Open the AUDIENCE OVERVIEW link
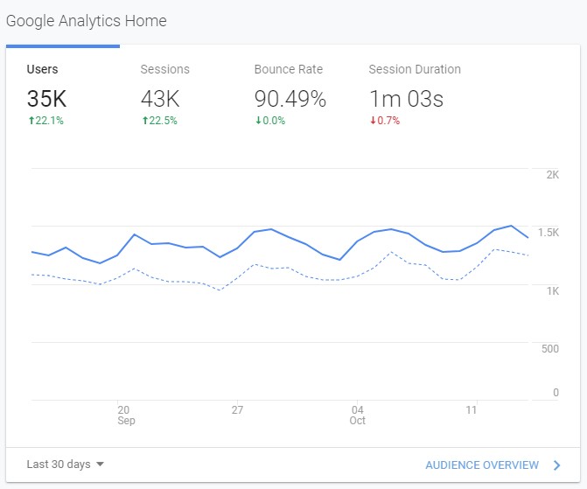 point(482,465)
